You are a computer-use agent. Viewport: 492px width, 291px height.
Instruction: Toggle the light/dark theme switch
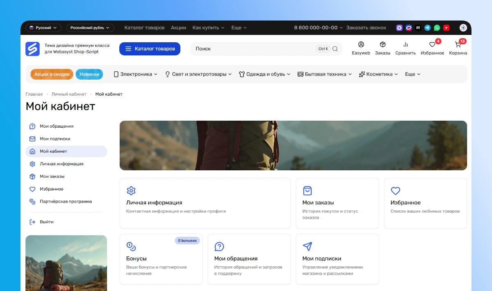pyautogui.click(x=463, y=28)
